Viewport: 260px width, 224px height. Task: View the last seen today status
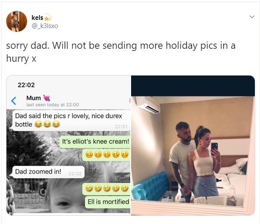(53, 105)
